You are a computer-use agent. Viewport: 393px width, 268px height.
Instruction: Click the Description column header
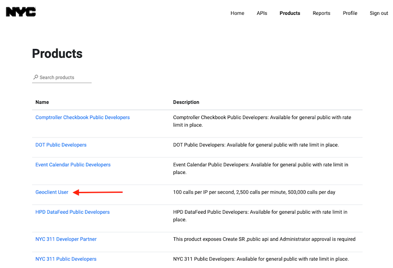point(186,102)
